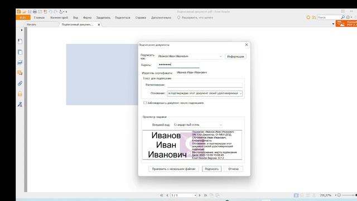Open the Comments panel icon in sidebar
This screenshot has width=357, height=201.
pos(20,73)
